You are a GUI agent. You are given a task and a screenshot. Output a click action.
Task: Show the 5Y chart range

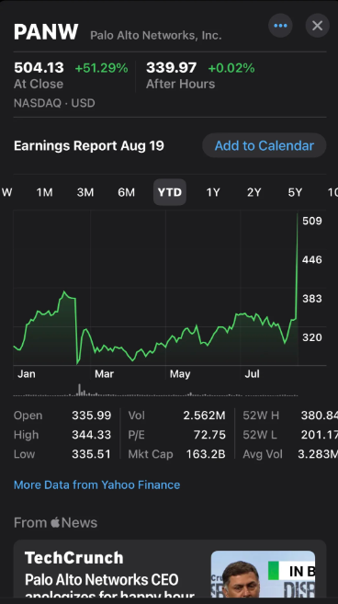pyautogui.click(x=295, y=192)
